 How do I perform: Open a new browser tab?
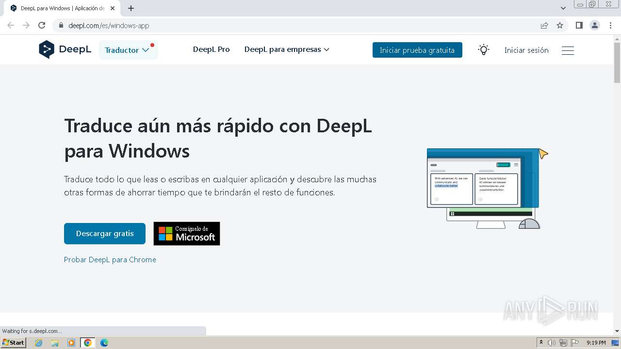(131, 8)
